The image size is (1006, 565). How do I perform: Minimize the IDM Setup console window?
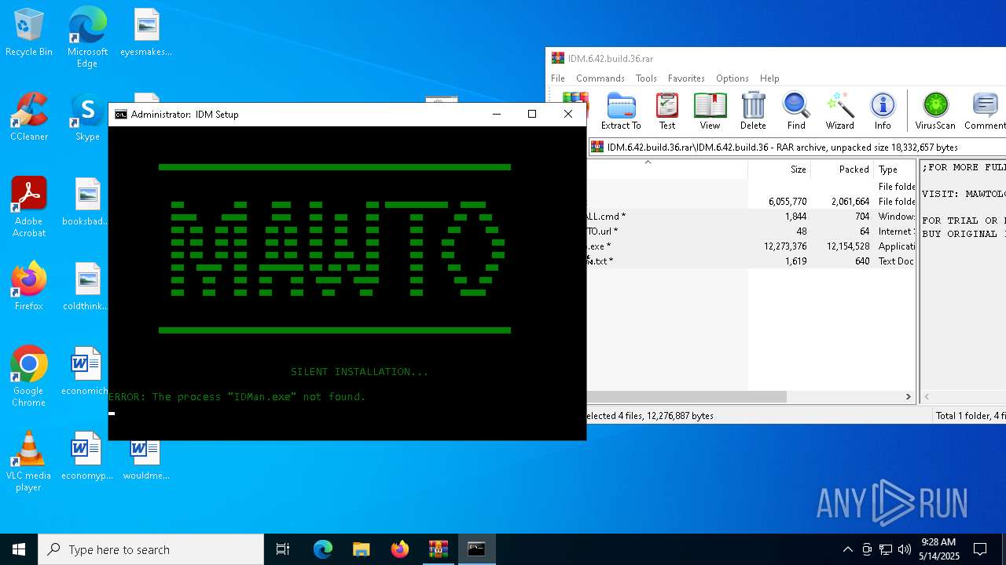(x=496, y=115)
